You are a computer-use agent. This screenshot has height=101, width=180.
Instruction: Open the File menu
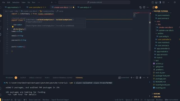click(x=3, y=2)
